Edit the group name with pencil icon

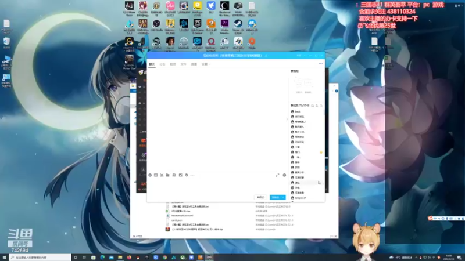[x=266, y=55]
